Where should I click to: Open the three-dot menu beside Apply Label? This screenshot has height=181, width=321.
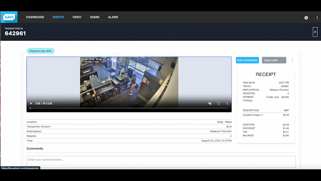(293, 60)
